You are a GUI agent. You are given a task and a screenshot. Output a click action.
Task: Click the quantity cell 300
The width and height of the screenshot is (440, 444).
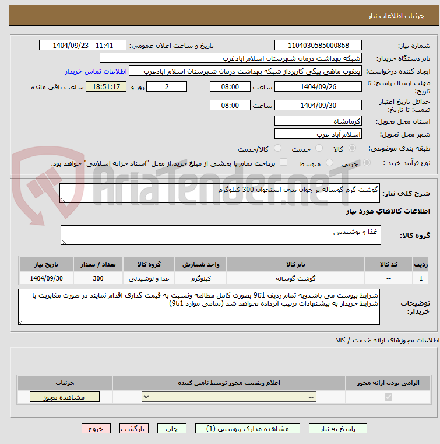click(98, 278)
